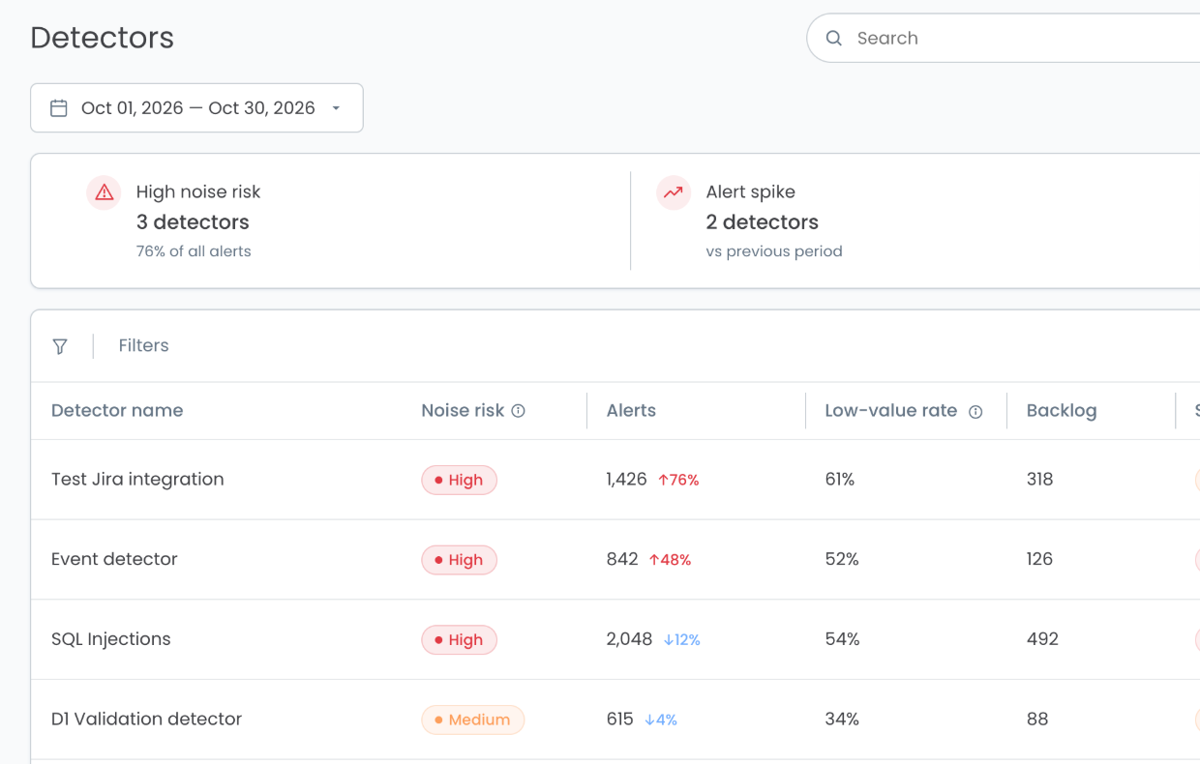Open the date range dropdown
1200x764 pixels.
(196, 108)
